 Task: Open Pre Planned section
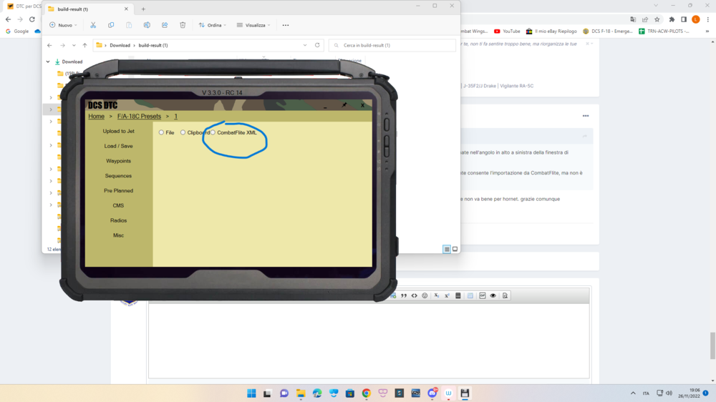coord(118,191)
